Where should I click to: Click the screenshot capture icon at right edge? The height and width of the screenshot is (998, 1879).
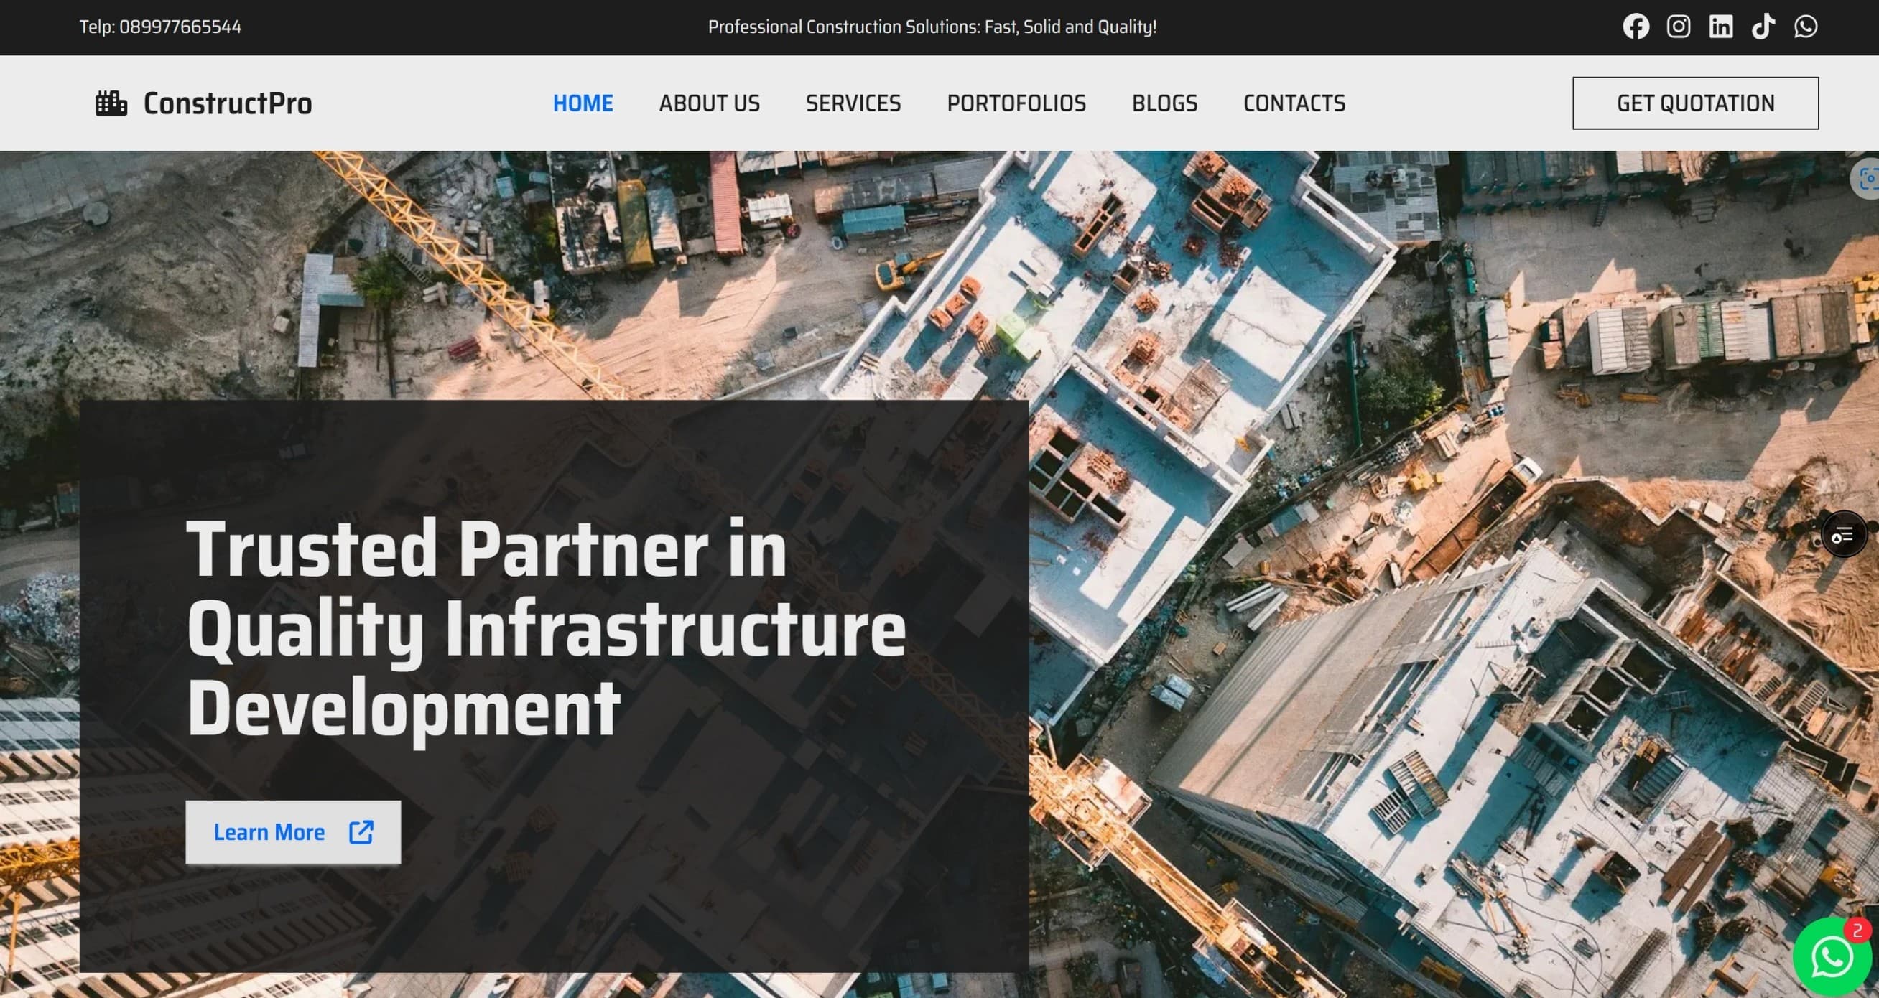tap(1868, 178)
